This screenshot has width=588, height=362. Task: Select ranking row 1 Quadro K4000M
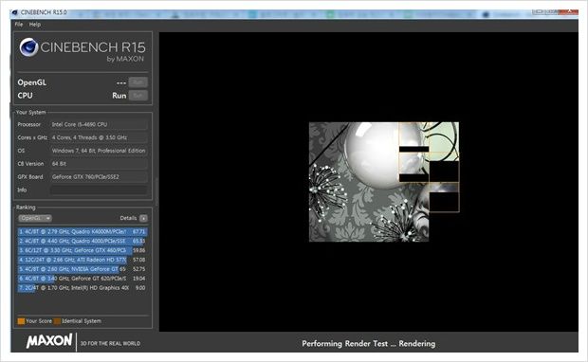[x=83, y=231]
